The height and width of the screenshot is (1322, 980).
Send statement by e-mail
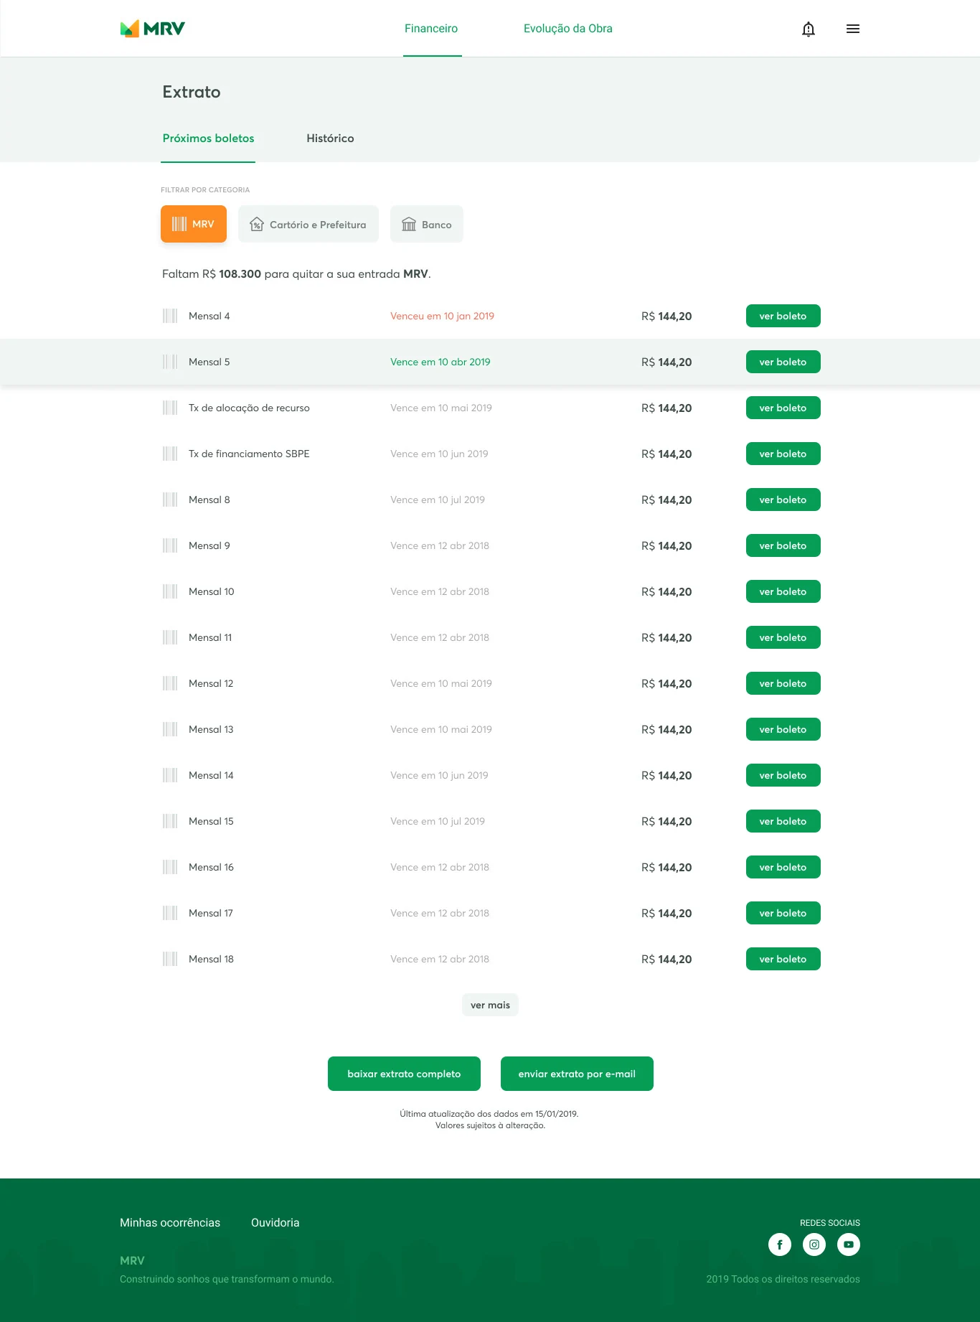click(577, 1074)
